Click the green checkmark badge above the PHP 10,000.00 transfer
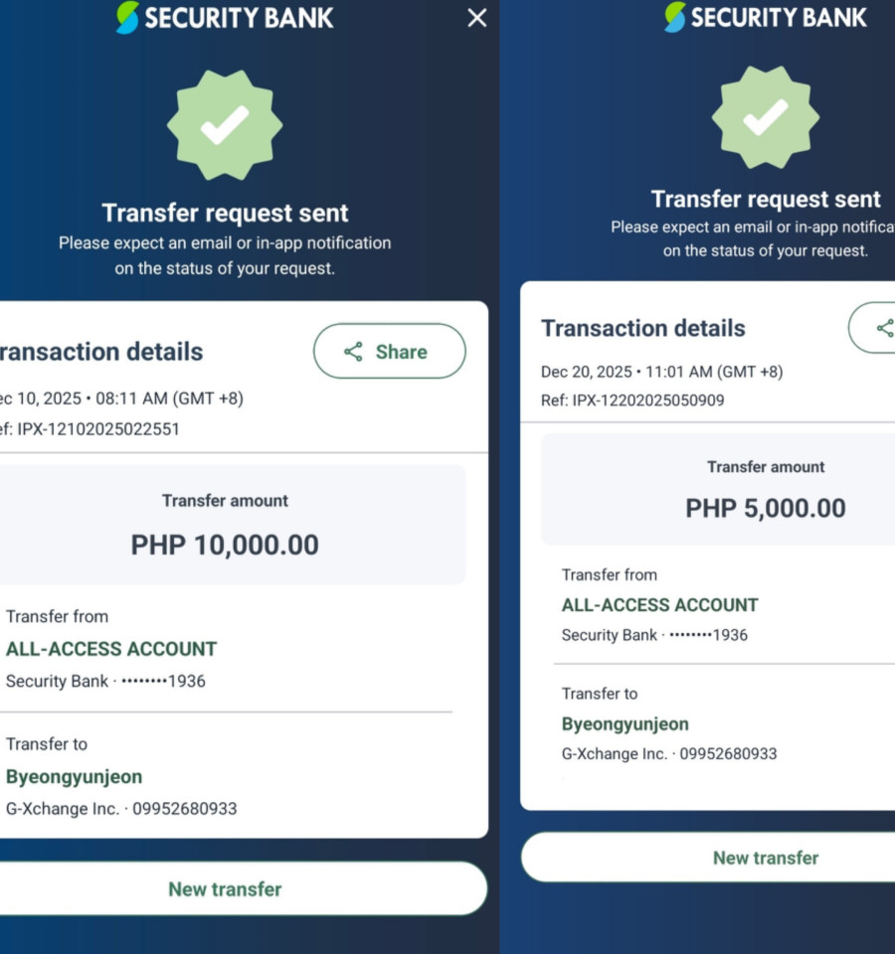Viewport: 895px width, 954px height. point(225,124)
